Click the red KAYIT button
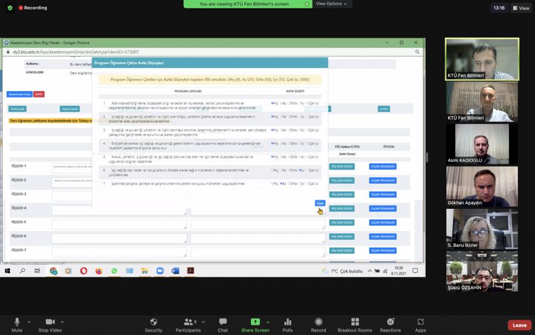This screenshot has width=535, height=335. 39,94
